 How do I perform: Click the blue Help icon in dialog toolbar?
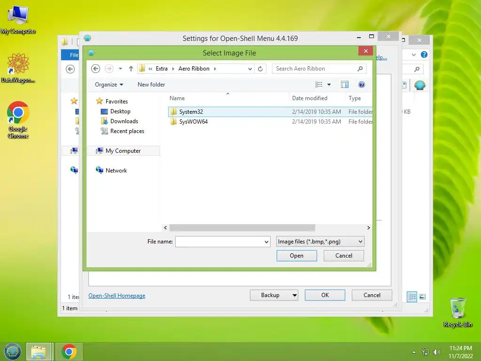(x=362, y=85)
